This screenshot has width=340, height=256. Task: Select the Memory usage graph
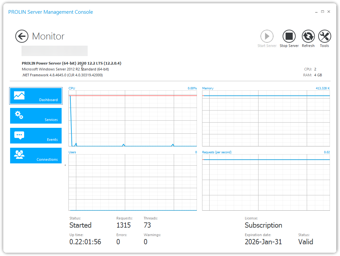(266, 118)
